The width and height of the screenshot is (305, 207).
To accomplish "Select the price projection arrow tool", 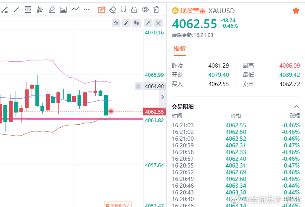I will tap(75, 10).
